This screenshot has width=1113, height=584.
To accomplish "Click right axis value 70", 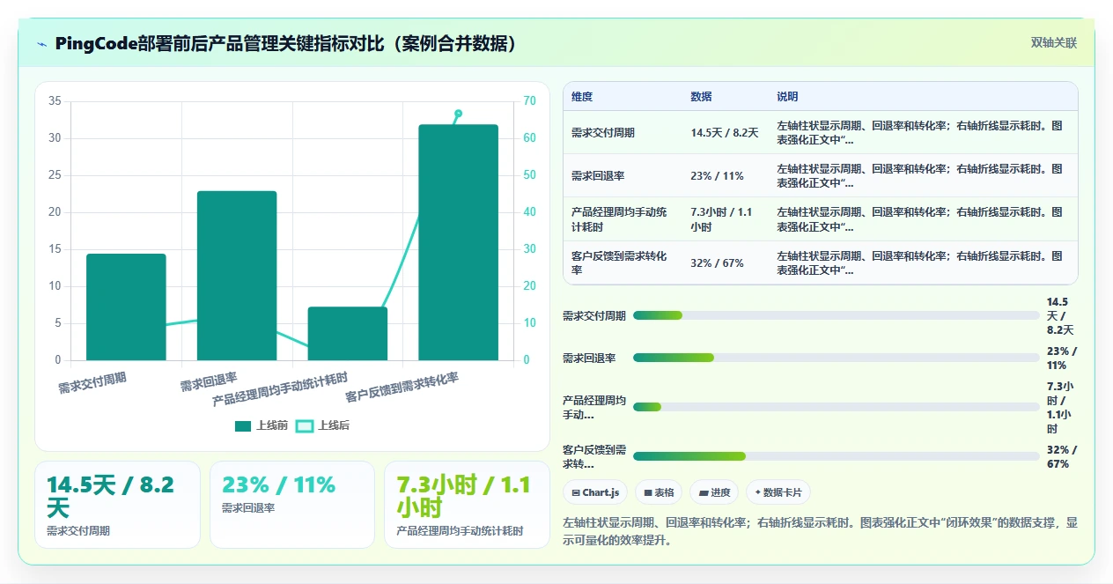I will 529,101.
